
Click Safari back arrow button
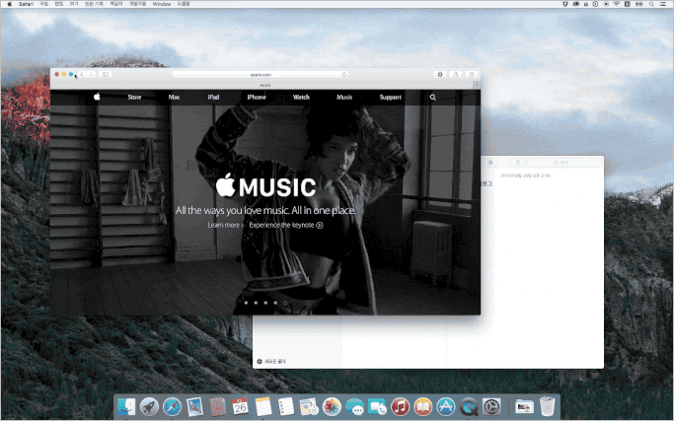pos(82,74)
